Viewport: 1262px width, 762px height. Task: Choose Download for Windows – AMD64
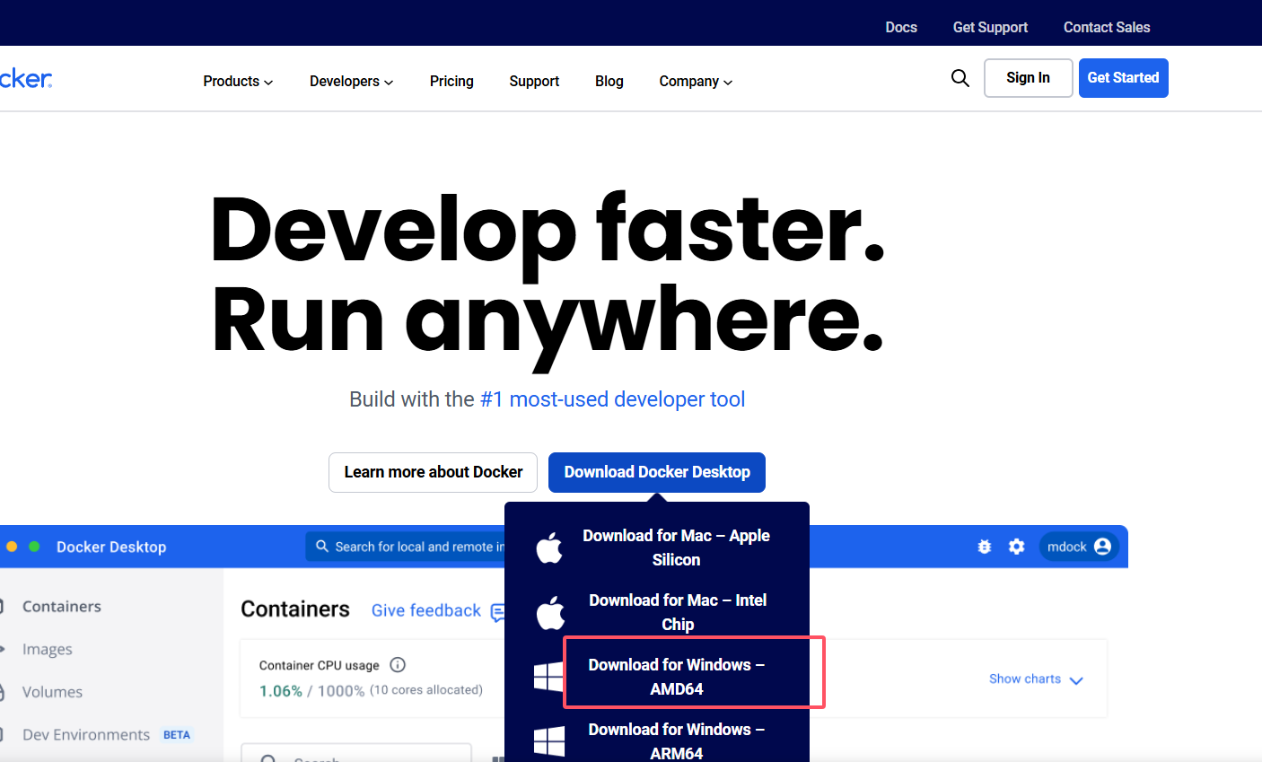coord(677,677)
